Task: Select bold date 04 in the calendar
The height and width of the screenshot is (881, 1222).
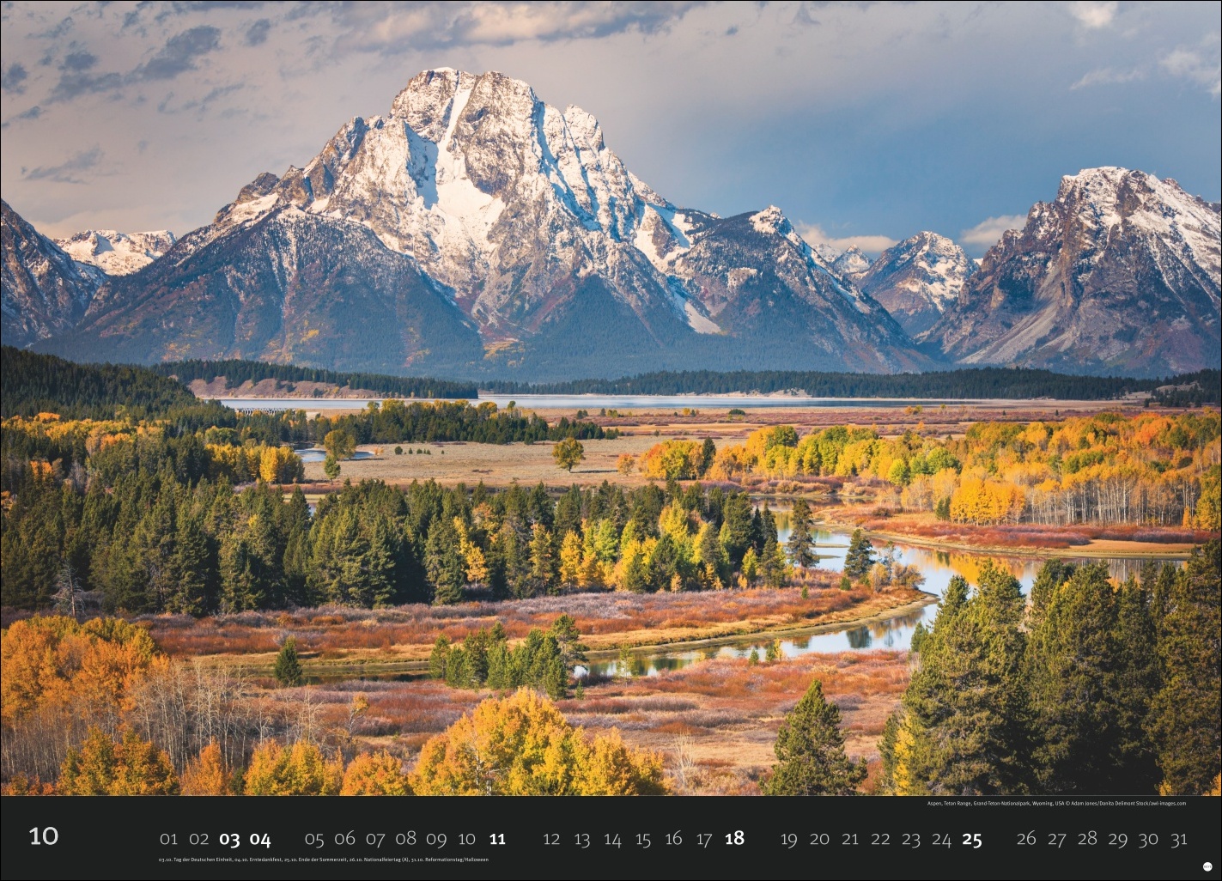Action: click(260, 839)
